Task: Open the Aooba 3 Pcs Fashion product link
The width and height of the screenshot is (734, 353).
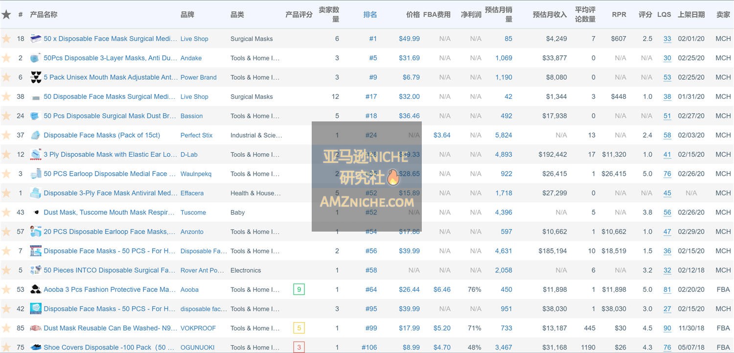Action: [x=110, y=289]
